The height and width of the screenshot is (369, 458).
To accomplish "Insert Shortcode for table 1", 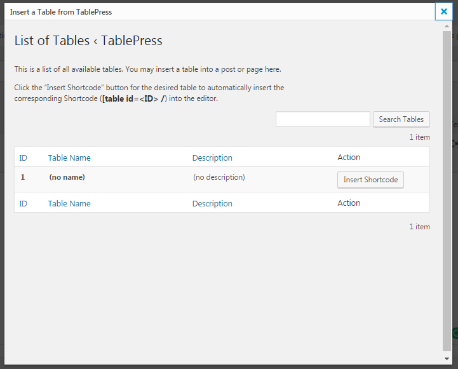I will 370,180.
